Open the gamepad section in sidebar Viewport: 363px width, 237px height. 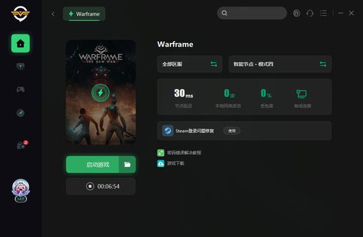[20, 89]
